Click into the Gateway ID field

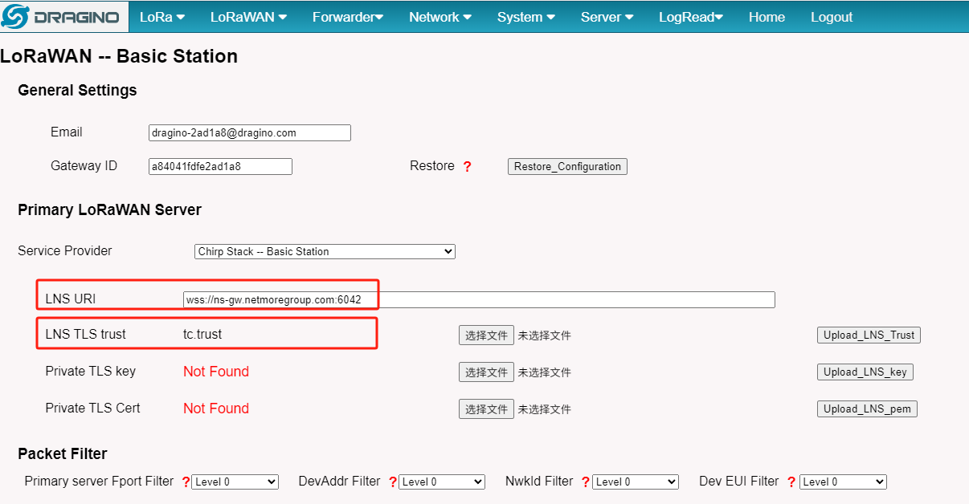pyautogui.click(x=220, y=167)
